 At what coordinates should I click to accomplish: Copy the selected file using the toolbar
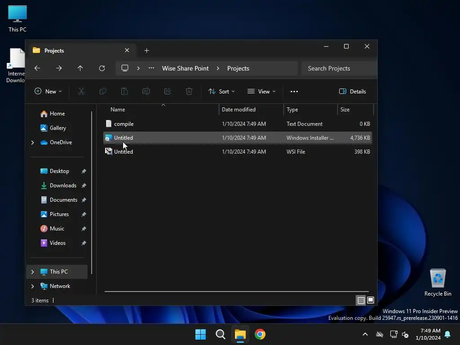click(x=103, y=92)
